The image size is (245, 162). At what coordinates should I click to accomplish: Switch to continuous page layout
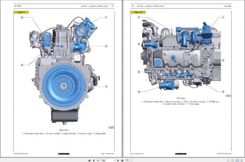pyautogui.click(x=232, y=160)
